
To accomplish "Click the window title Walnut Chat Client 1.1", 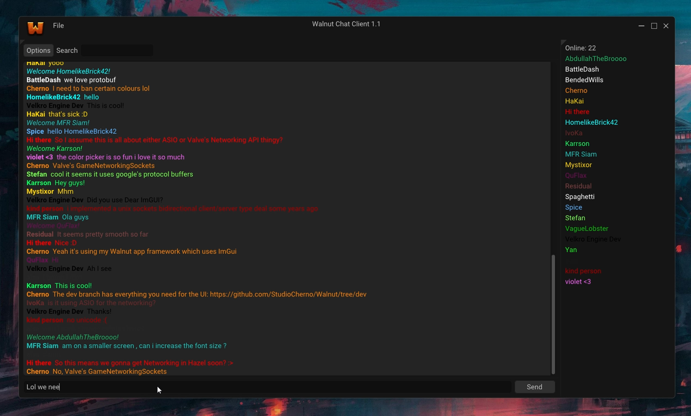I will coord(346,24).
